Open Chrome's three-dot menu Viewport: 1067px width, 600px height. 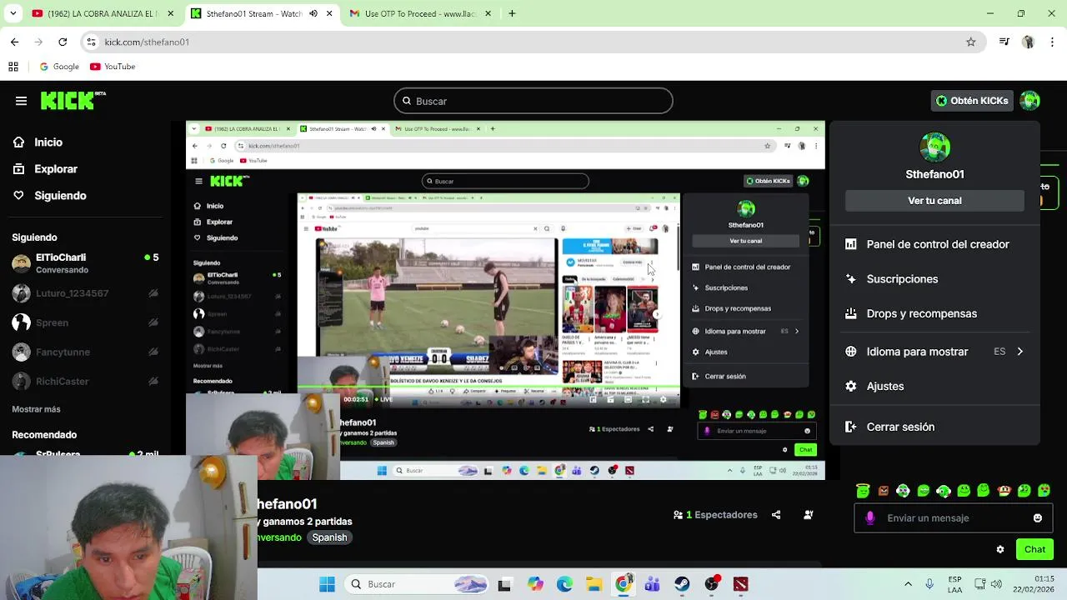coord(1052,42)
